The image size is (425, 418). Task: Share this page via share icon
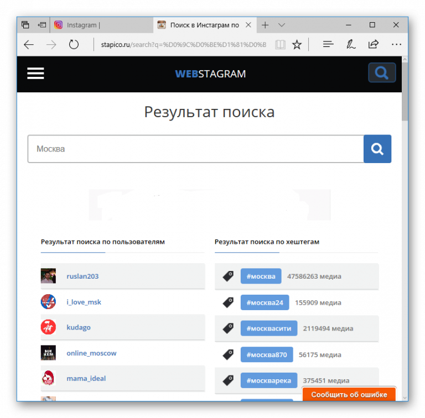point(373,44)
